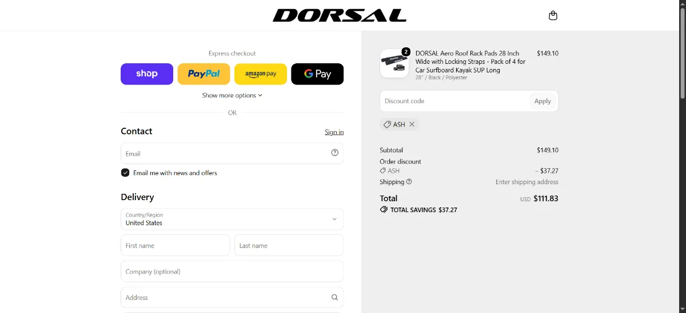The height and width of the screenshot is (313, 686).
Task: Remove the ASH discount code tag
Action: [412, 124]
